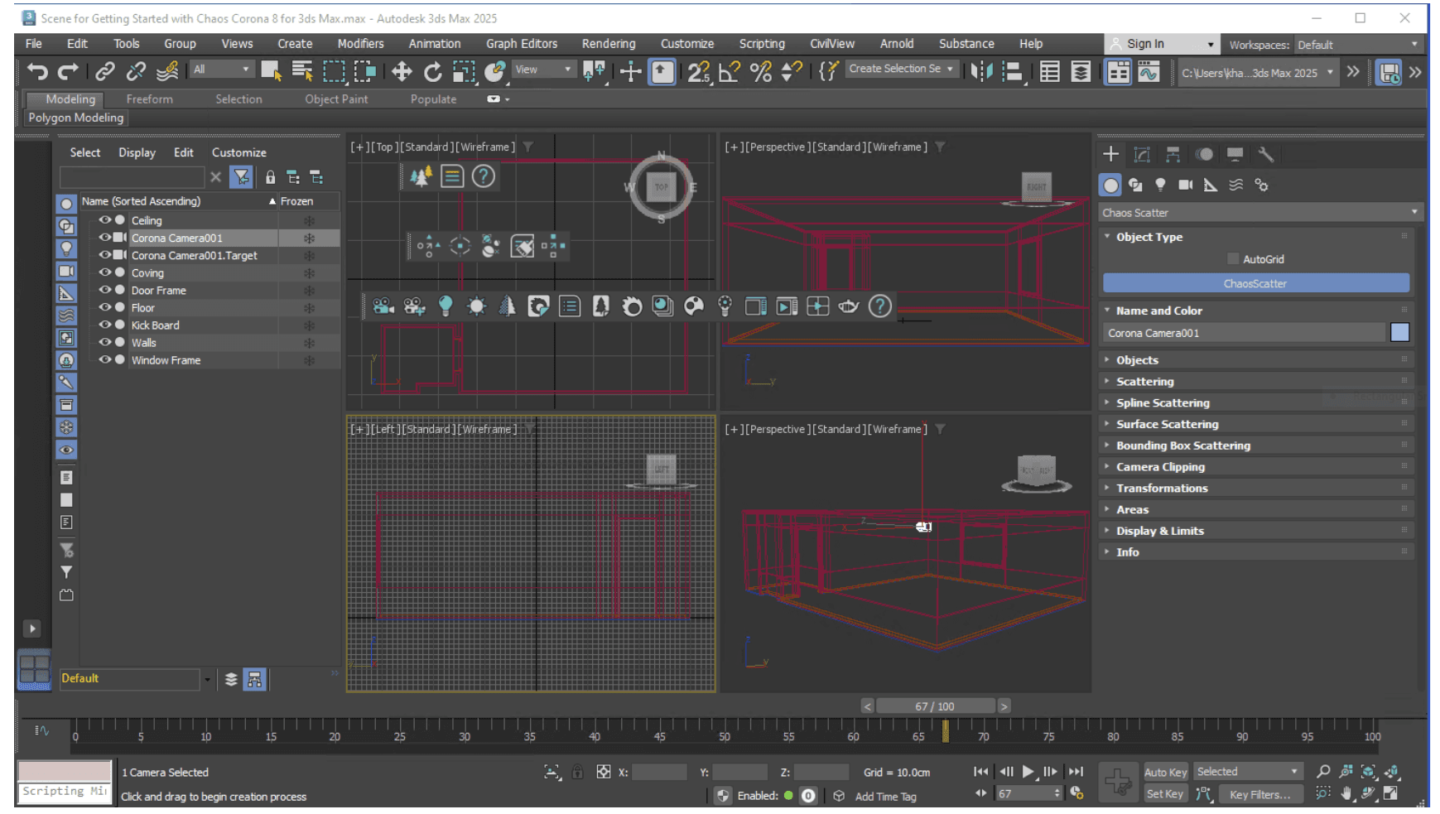Screen dimensions: 1440x814
Task: Toggle visibility of Corona Camera001
Action: [105, 238]
